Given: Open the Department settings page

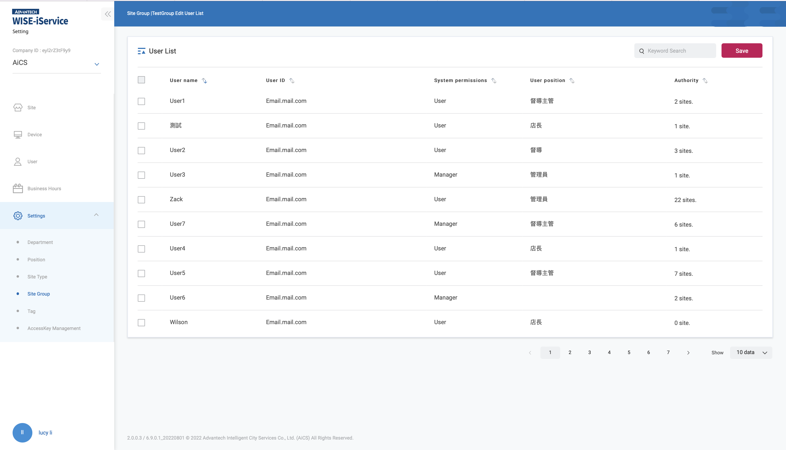Looking at the screenshot, I should point(40,242).
